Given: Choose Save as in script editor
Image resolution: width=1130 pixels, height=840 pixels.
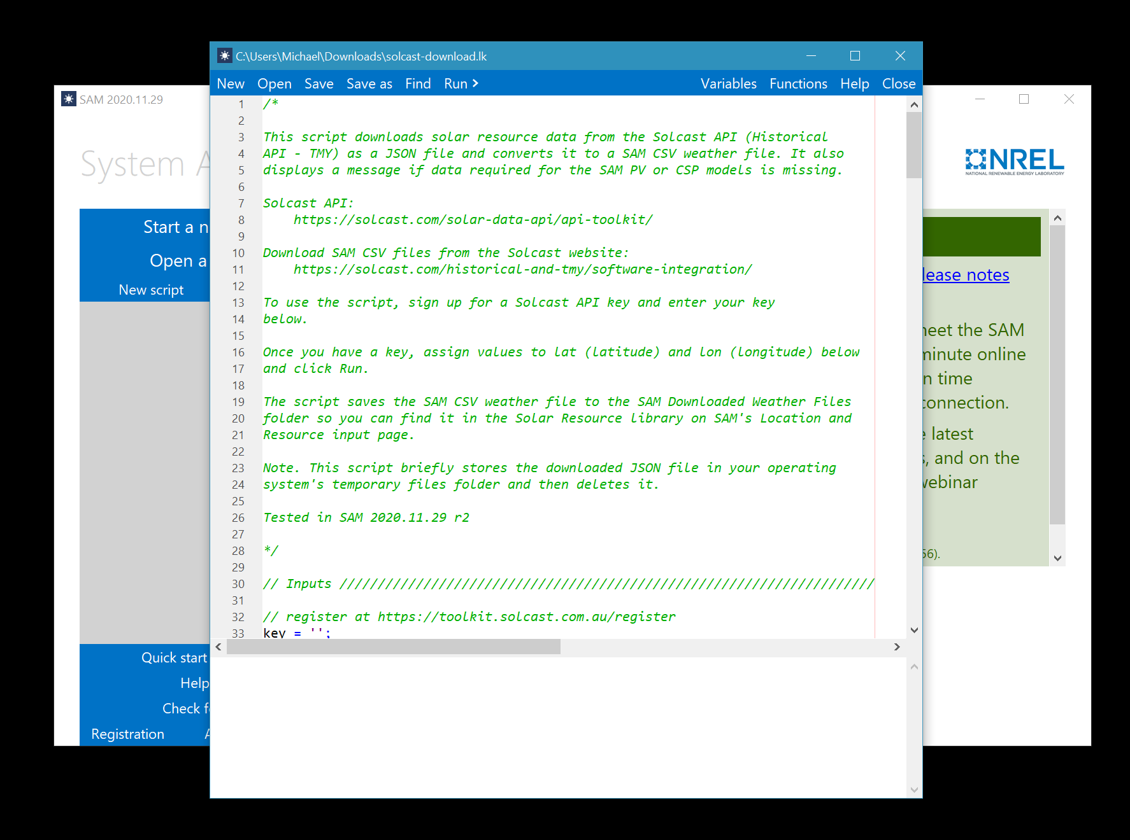Looking at the screenshot, I should pos(369,83).
